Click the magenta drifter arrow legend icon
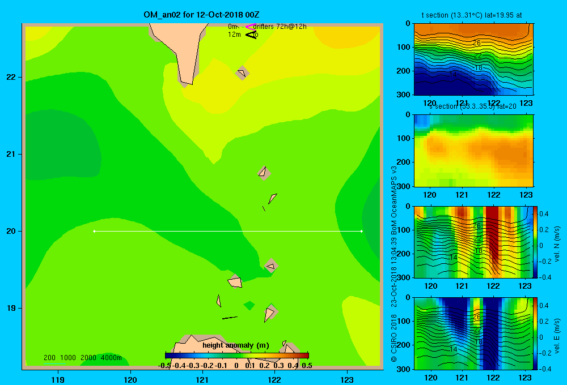567x385 pixels. [x=251, y=27]
